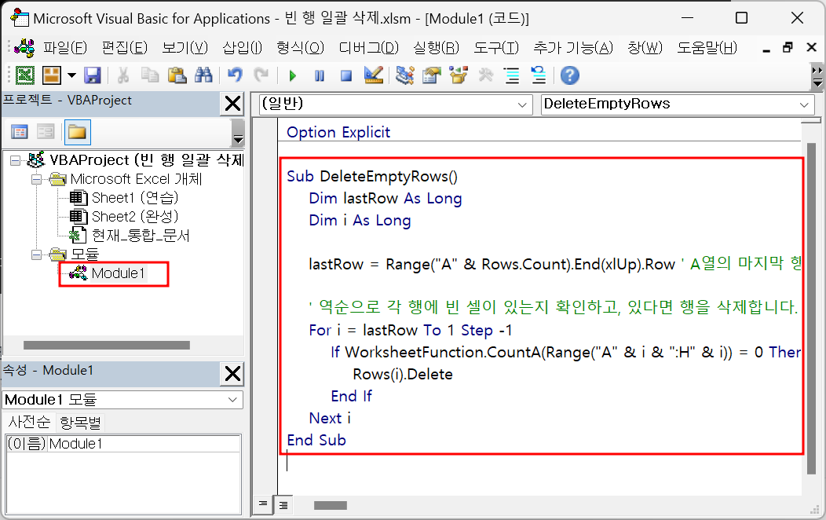Open the 추가 기능(A) menu
The image size is (826, 520).
tap(573, 48)
